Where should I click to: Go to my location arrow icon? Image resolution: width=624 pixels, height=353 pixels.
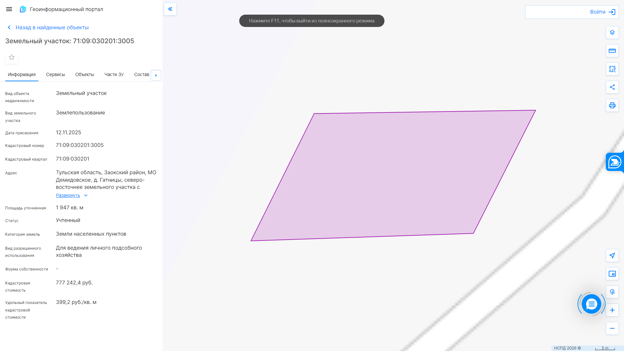612,255
